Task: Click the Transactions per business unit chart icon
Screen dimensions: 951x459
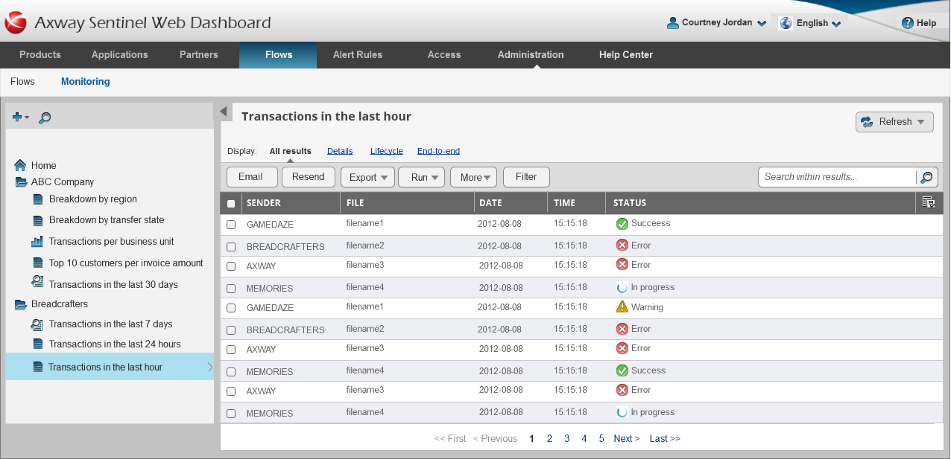Action: [x=37, y=242]
